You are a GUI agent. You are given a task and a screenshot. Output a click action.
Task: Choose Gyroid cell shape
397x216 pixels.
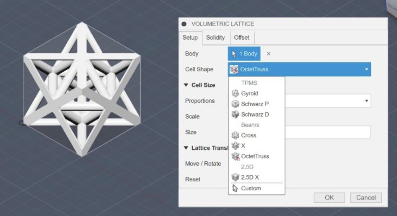click(257, 93)
